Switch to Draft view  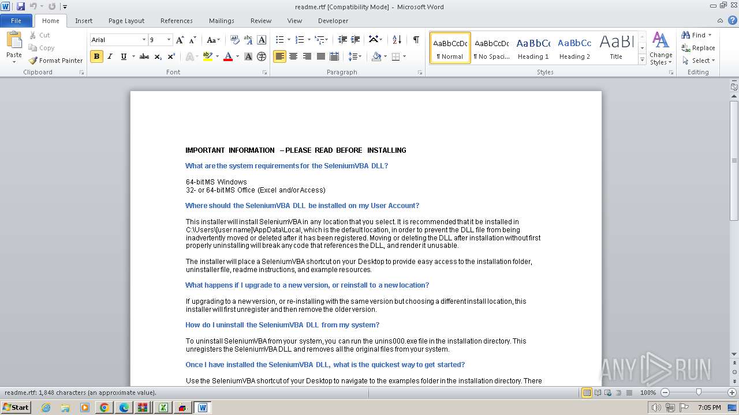coord(628,393)
